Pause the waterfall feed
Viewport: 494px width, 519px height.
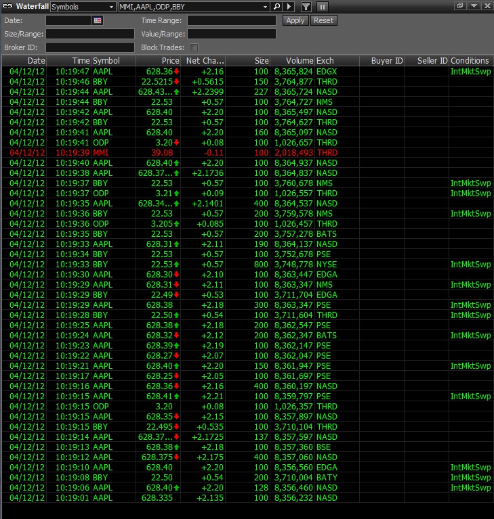pos(323,7)
